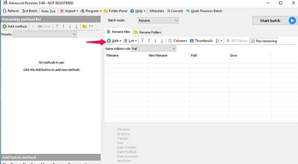Move method down in method list
This screenshot has width=298, height=164.
click(x=70, y=27)
